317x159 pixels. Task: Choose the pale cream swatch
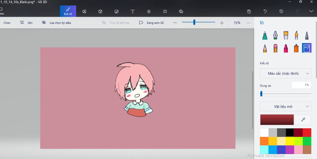pos(281,141)
